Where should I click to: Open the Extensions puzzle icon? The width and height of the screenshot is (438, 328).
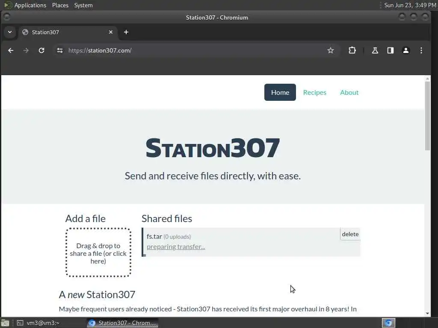352,50
